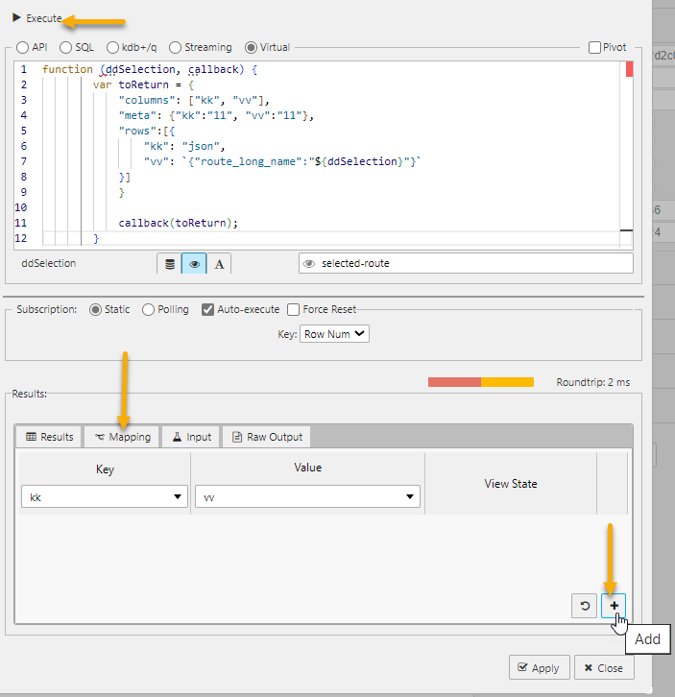Click code line 7 with route_long_name template
The height and width of the screenshot is (697, 675).
(282, 161)
